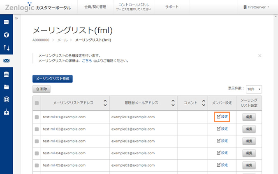Check the box for test-ml-03@example.com
This screenshot has width=278, height=174.
[37, 141]
